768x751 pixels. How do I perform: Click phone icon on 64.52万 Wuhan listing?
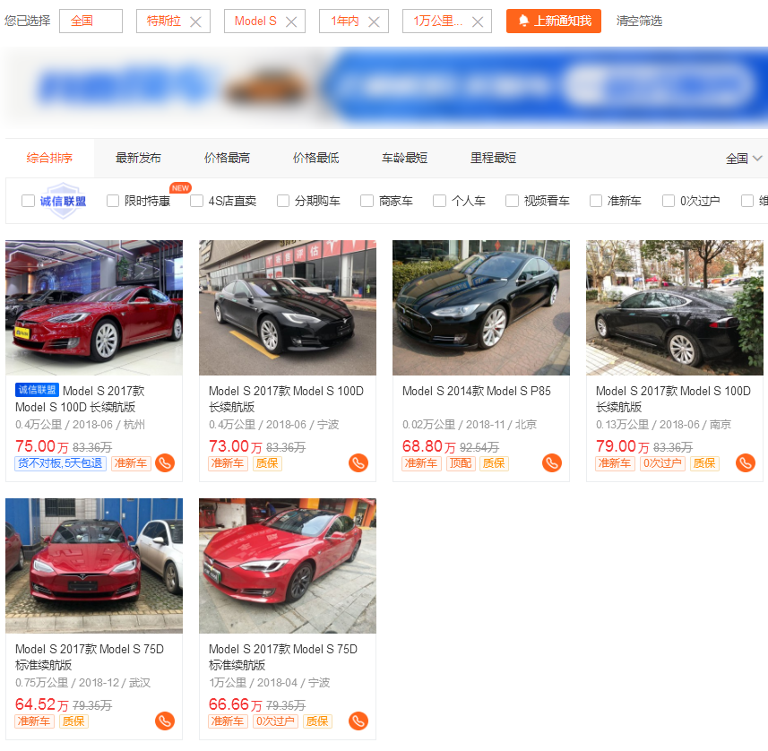click(164, 721)
